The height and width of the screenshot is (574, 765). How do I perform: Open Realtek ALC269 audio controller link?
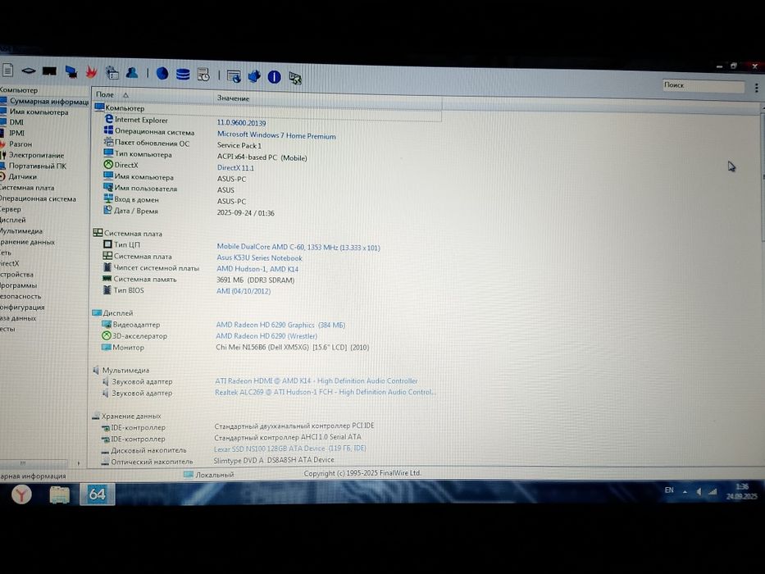[x=326, y=393]
